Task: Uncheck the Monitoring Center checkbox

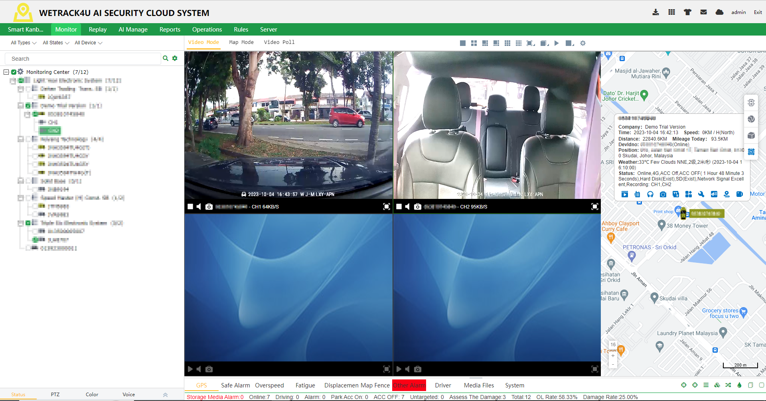Action: tap(13, 72)
